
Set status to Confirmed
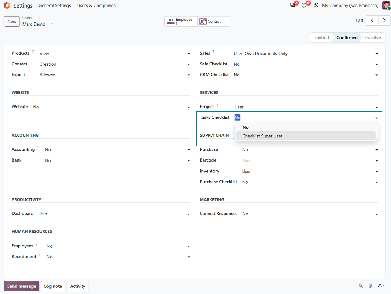(x=347, y=38)
